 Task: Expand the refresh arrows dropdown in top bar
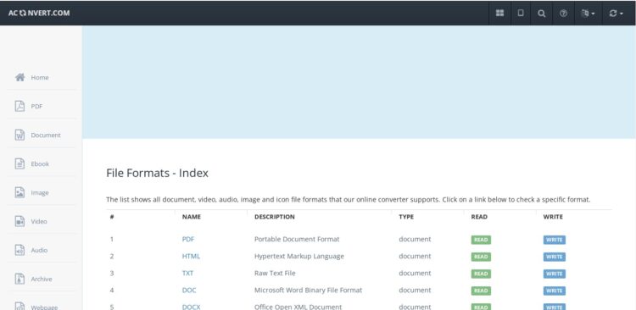point(616,14)
